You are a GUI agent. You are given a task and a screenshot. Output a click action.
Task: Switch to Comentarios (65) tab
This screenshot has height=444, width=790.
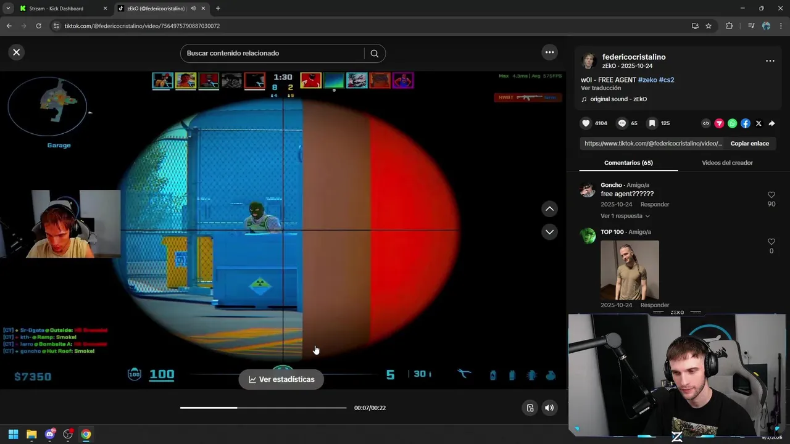[x=628, y=163]
